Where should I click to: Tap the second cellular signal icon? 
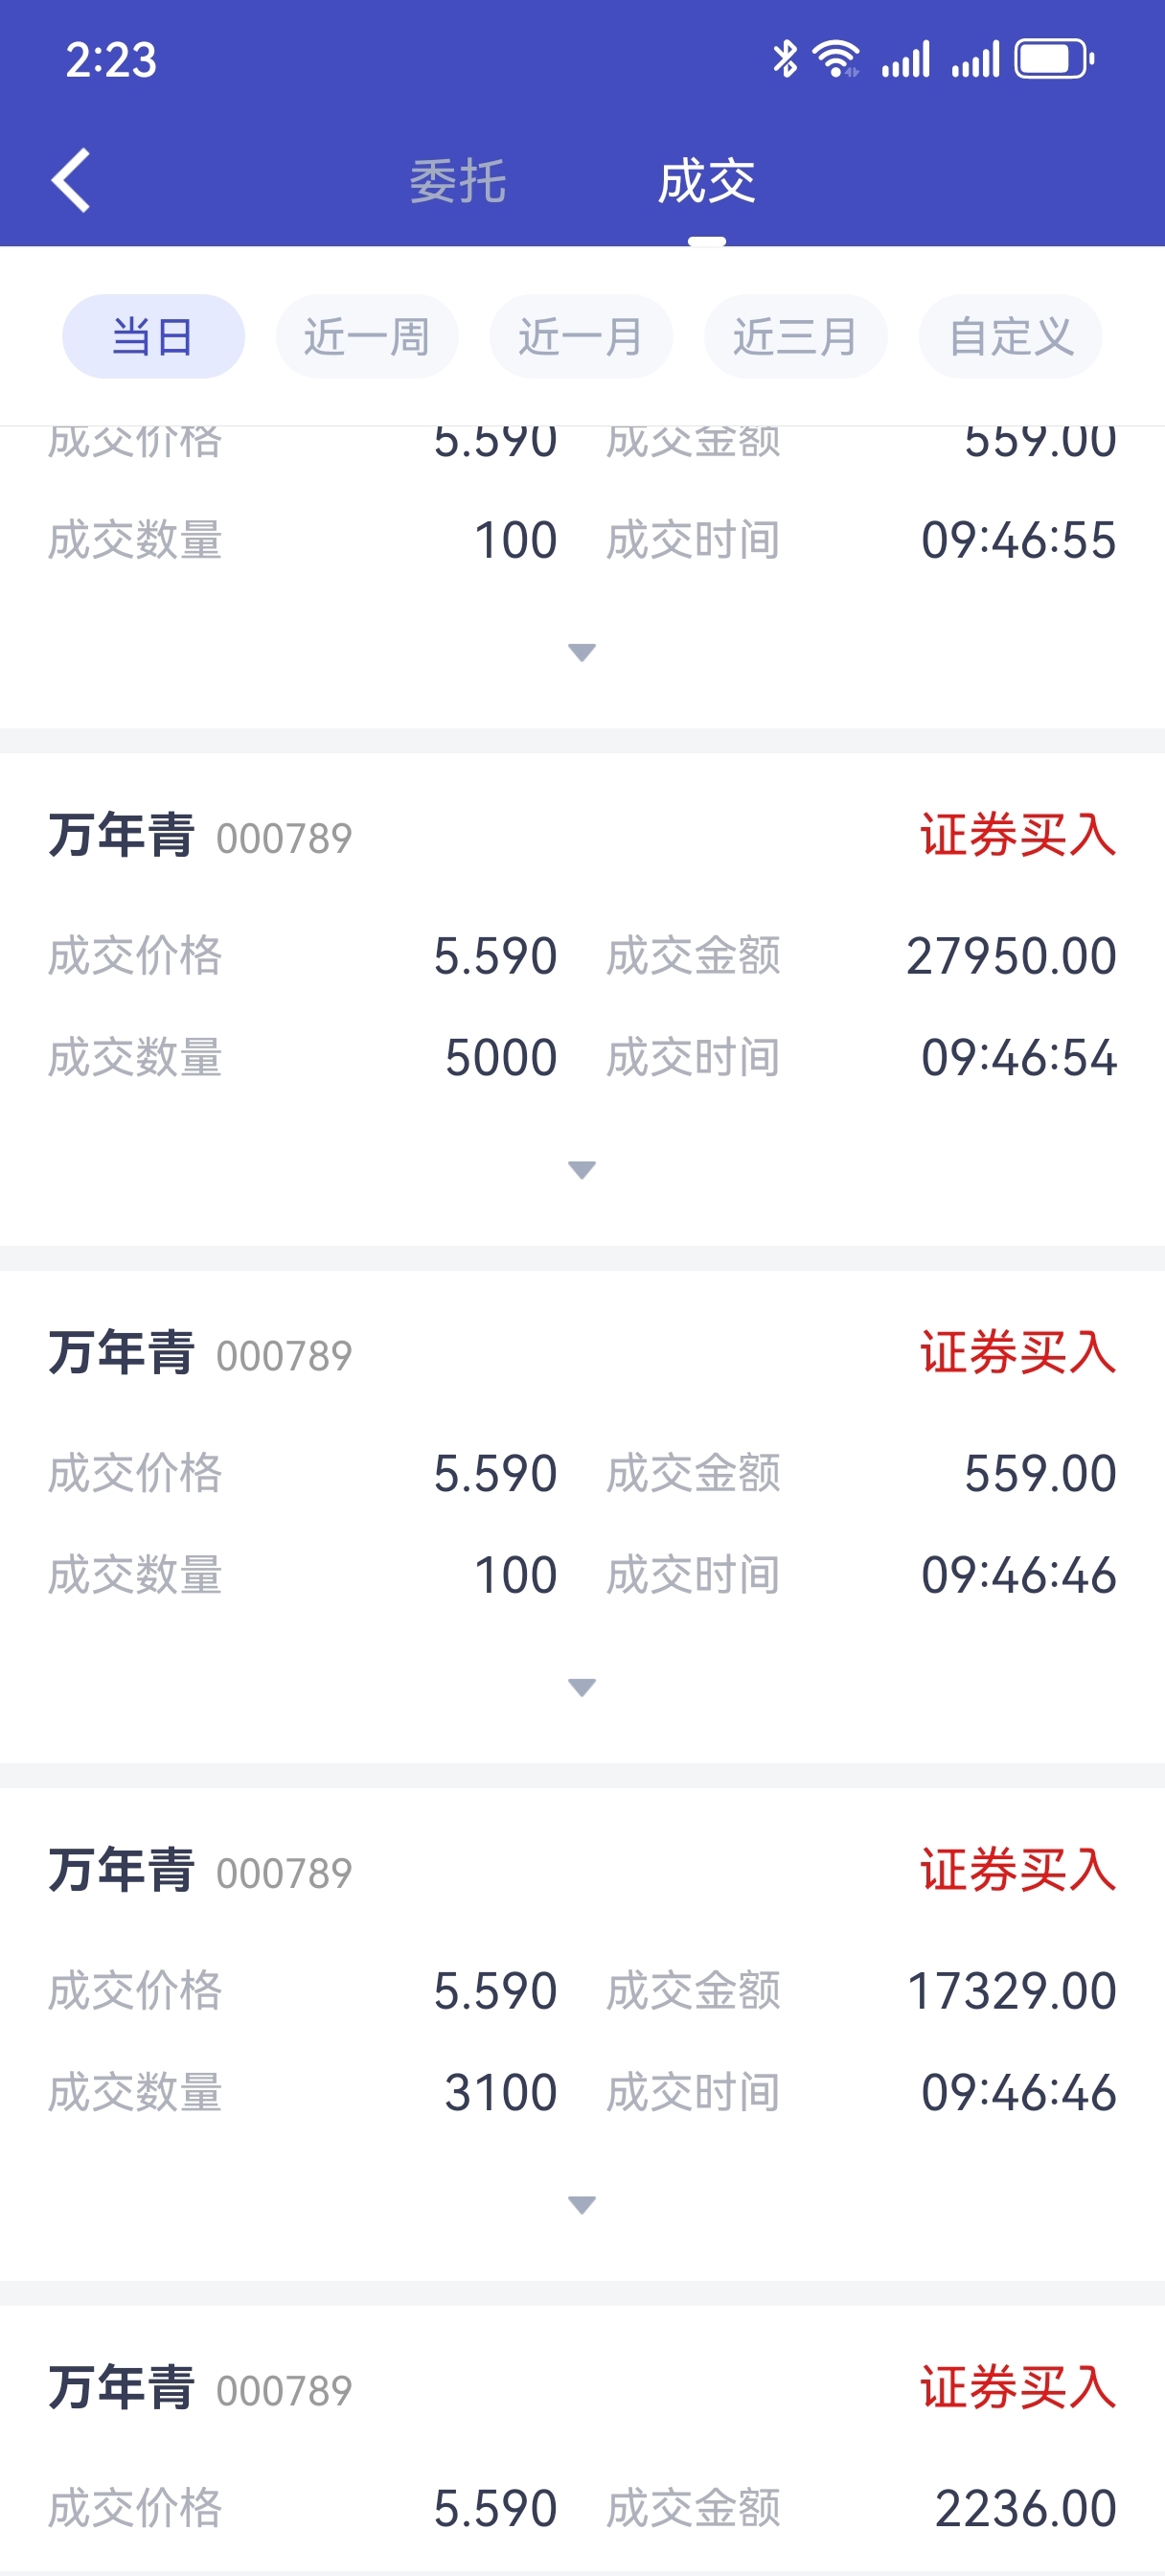point(975,59)
